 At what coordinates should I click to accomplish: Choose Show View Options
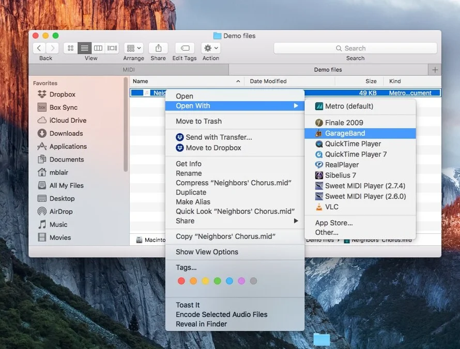235,252
